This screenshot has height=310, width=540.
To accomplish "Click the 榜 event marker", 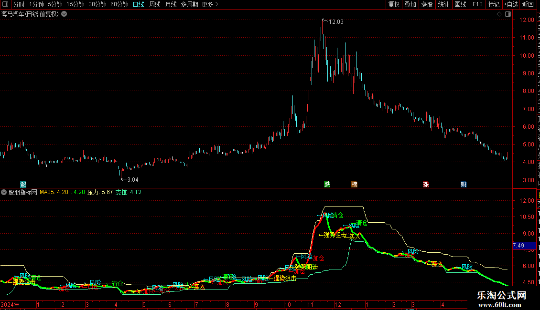I will coord(355,185).
